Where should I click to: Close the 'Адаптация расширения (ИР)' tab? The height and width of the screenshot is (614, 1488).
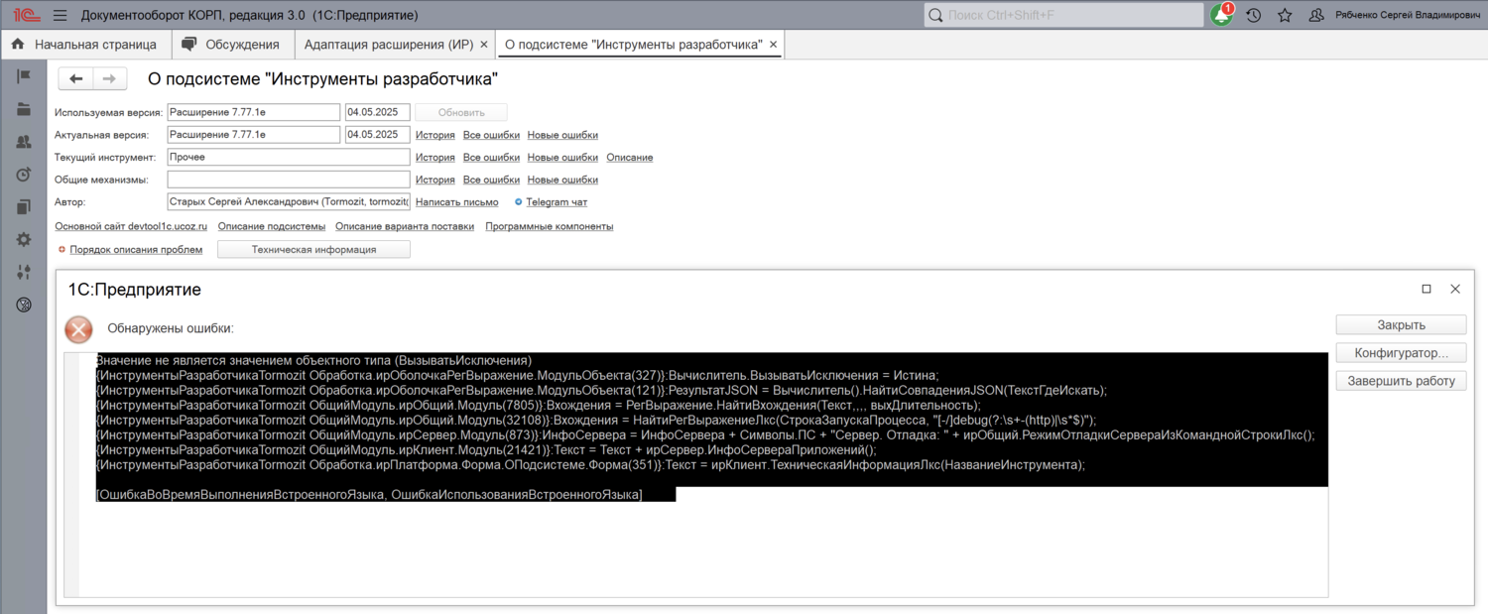point(484,45)
